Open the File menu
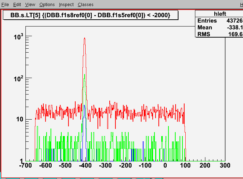Image resolution: width=243 pixels, height=179 pixels. (5, 5)
